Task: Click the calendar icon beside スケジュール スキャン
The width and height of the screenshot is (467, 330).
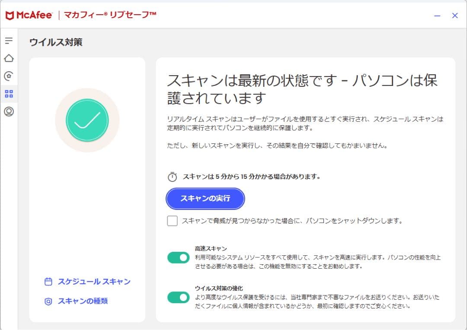Action: click(x=48, y=281)
